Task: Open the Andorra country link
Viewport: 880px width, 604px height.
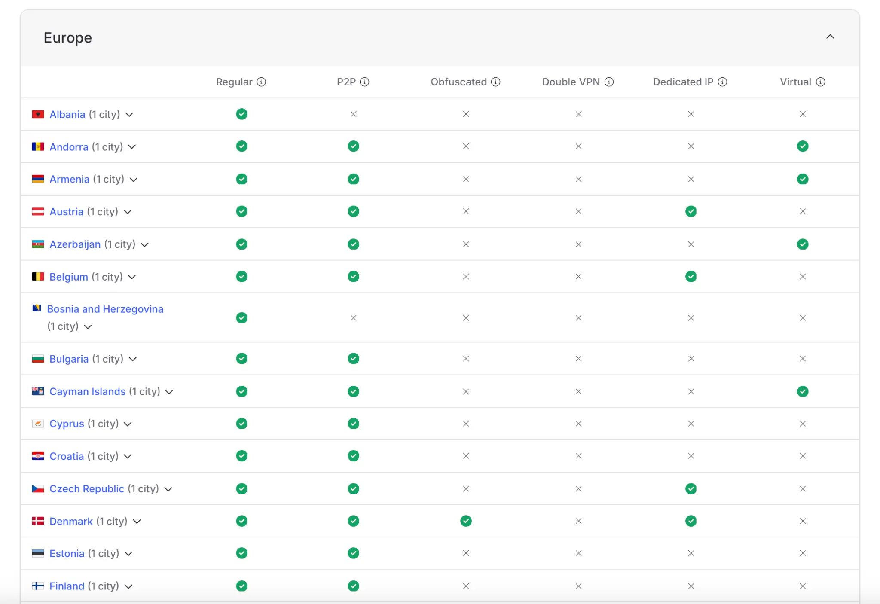Action: (69, 147)
